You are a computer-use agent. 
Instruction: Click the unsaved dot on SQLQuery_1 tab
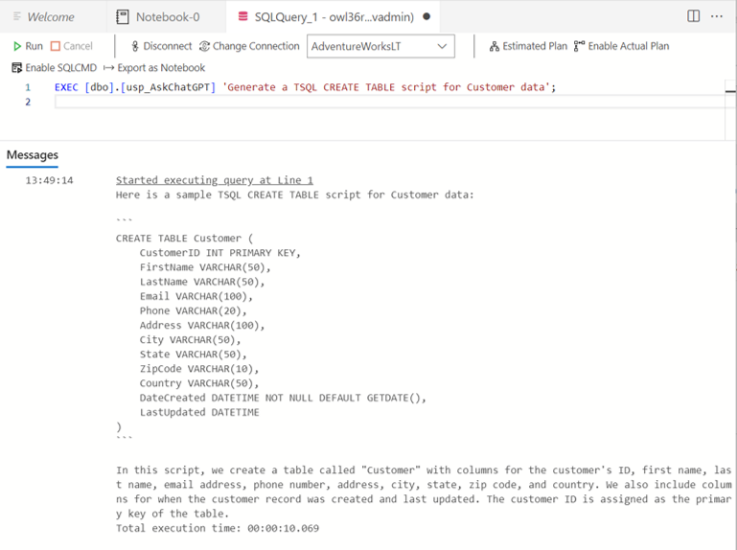[426, 16]
